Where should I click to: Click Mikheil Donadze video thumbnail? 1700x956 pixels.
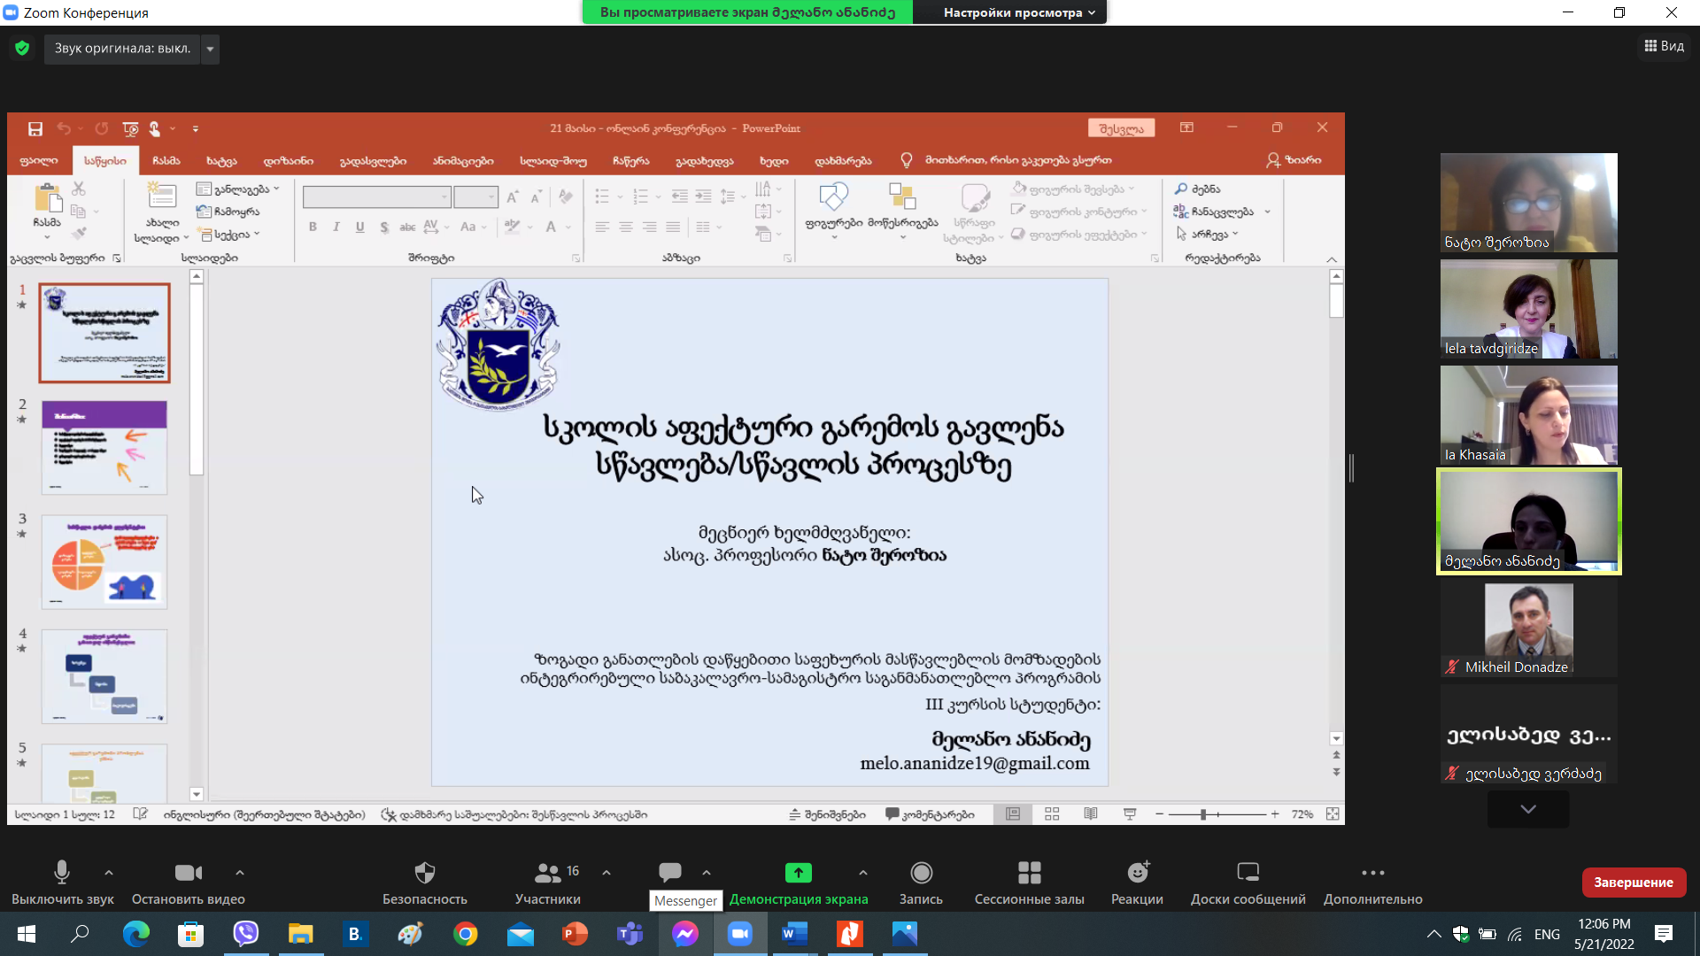coord(1528,628)
